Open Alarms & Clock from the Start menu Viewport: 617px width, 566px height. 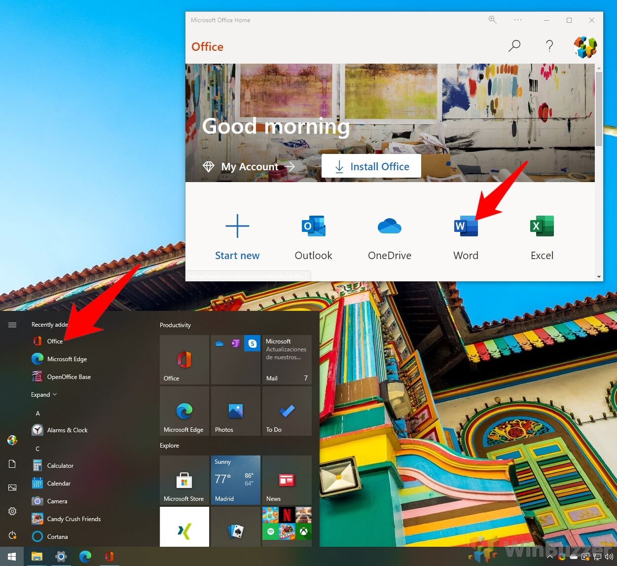tap(66, 430)
